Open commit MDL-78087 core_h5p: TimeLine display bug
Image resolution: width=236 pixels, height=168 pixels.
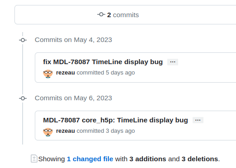(x=115, y=120)
